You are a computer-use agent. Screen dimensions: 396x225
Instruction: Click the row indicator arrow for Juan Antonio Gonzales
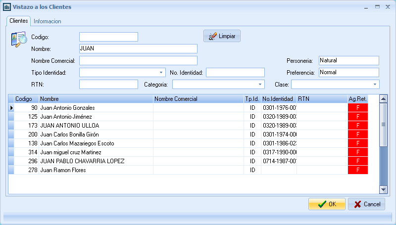click(11, 108)
